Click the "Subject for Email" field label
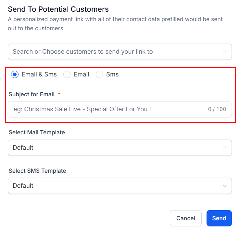 (32, 94)
